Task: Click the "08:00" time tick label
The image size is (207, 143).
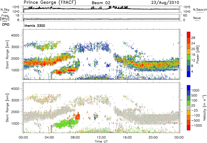Action: [x=75, y=138]
